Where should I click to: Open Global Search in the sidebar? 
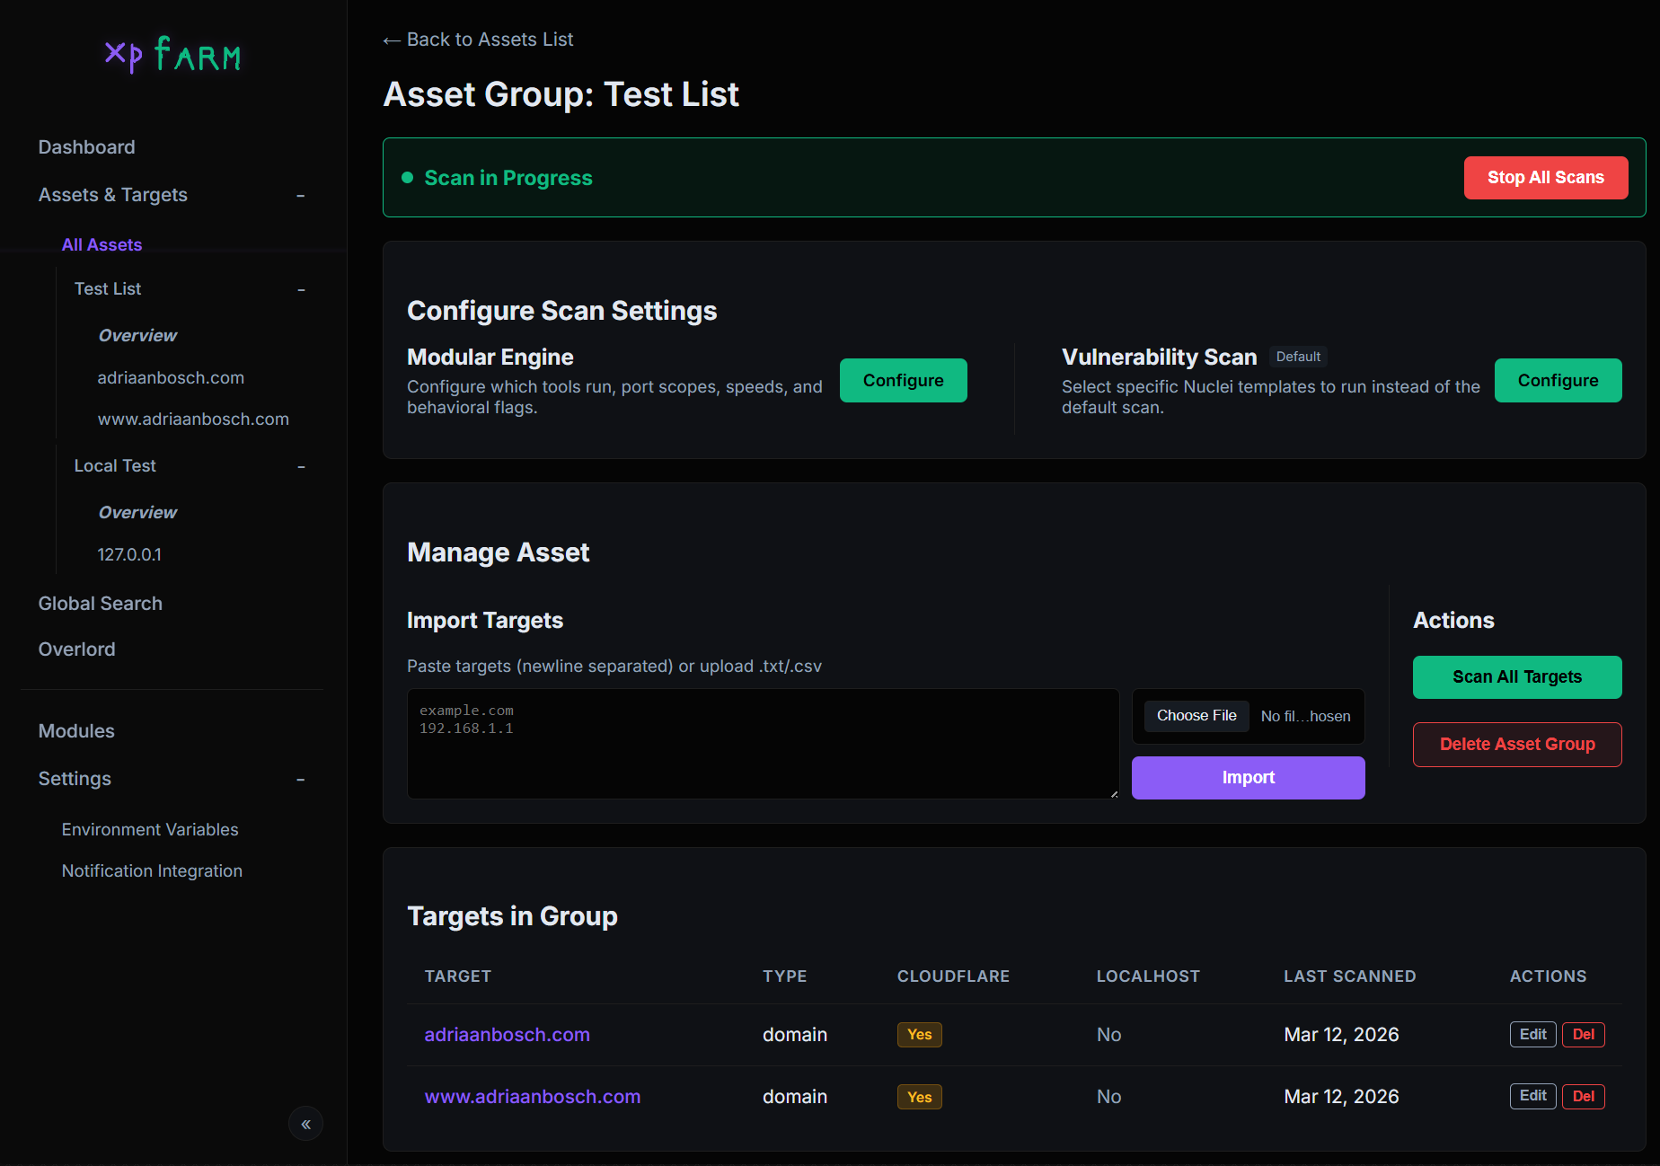100,604
